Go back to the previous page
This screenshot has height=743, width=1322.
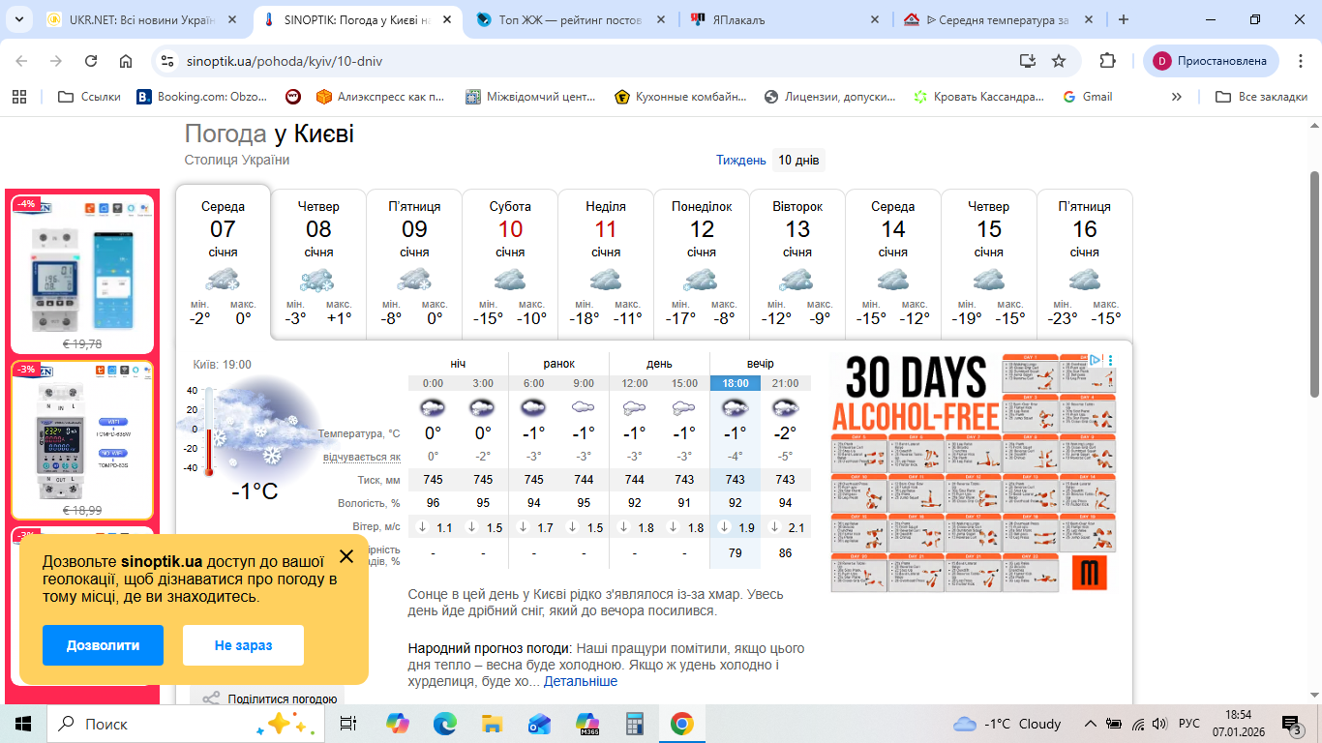(21, 61)
